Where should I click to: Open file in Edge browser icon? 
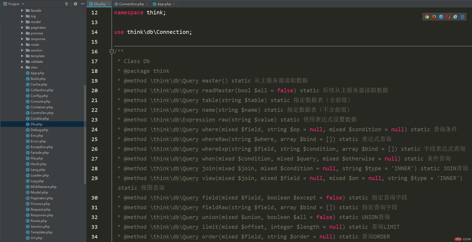click(462, 17)
